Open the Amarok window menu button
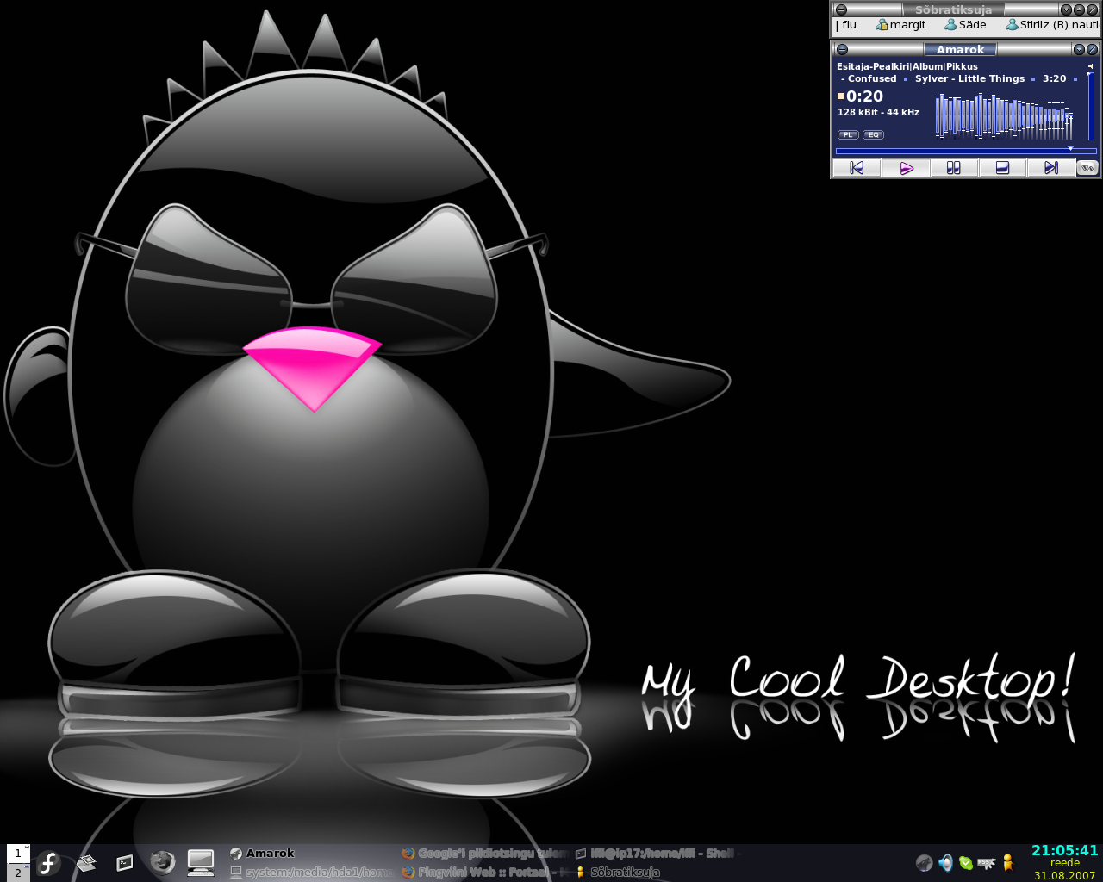The height and width of the screenshot is (882, 1103). 842,50
